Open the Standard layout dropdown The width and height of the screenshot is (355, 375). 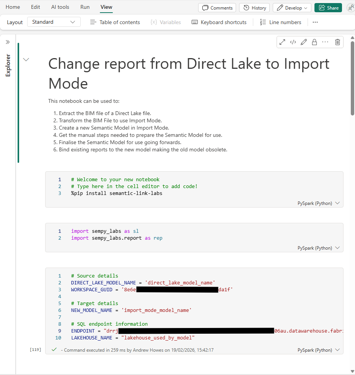pos(54,22)
